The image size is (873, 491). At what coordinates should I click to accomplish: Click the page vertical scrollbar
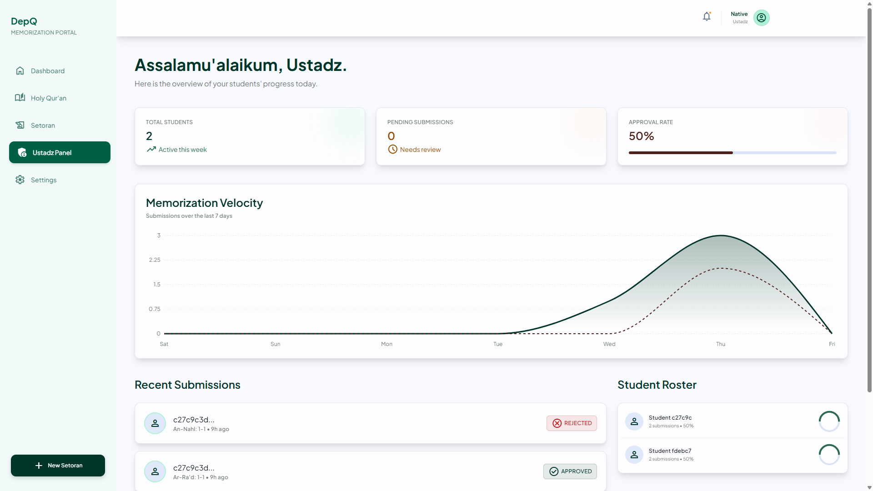869,200
